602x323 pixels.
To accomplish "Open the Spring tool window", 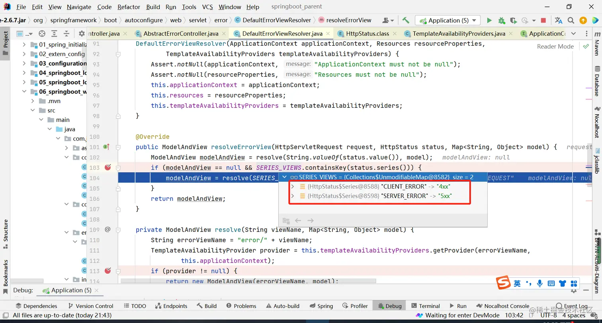I will pos(321,306).
